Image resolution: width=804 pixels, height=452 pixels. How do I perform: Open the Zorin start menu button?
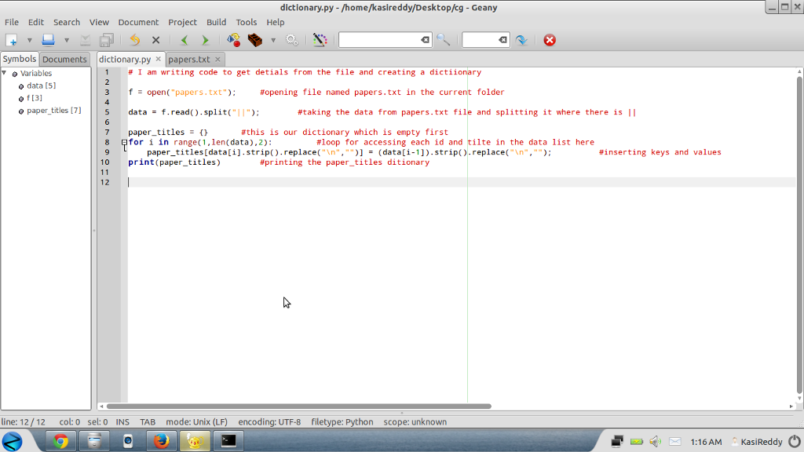(12, 441)
